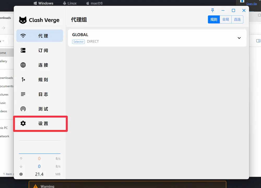Click the gear icon for 设置
The height and width of the screenshot is (188, 261).
tap(23, 124)
